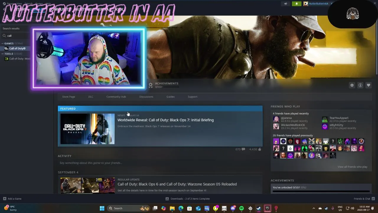
Task: Open the taskbar clock showing 10:12 AM
Action: [x=363, y=208]
